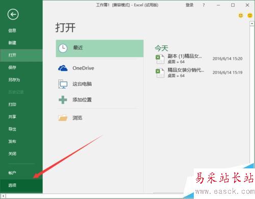Image resolution: width=255 pixels, height=199 pixels.
Task: Minimize the Excel window
Action: (218, 5)
